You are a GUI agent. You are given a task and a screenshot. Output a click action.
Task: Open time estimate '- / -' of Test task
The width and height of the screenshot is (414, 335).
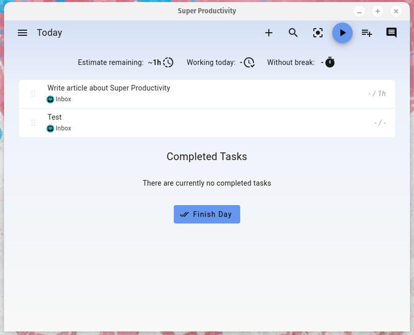coord(380,123)
